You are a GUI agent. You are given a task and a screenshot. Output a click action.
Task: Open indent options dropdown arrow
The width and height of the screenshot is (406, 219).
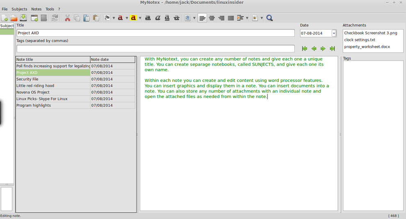[247, 18]
